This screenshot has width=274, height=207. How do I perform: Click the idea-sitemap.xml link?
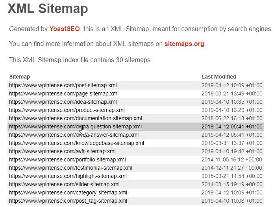tap(63, 102)
